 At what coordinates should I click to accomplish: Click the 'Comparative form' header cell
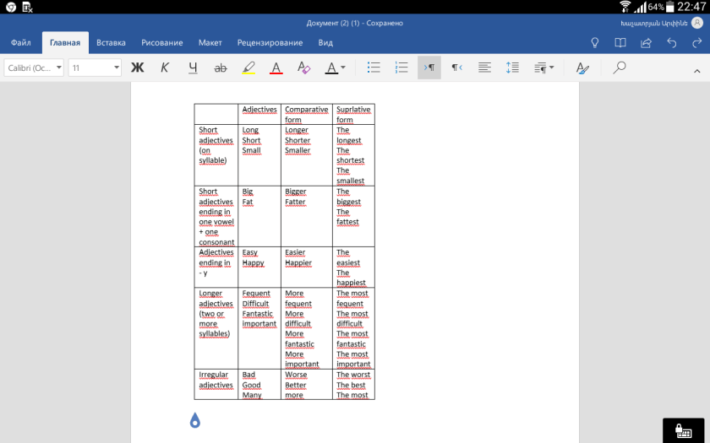point(307,114)
